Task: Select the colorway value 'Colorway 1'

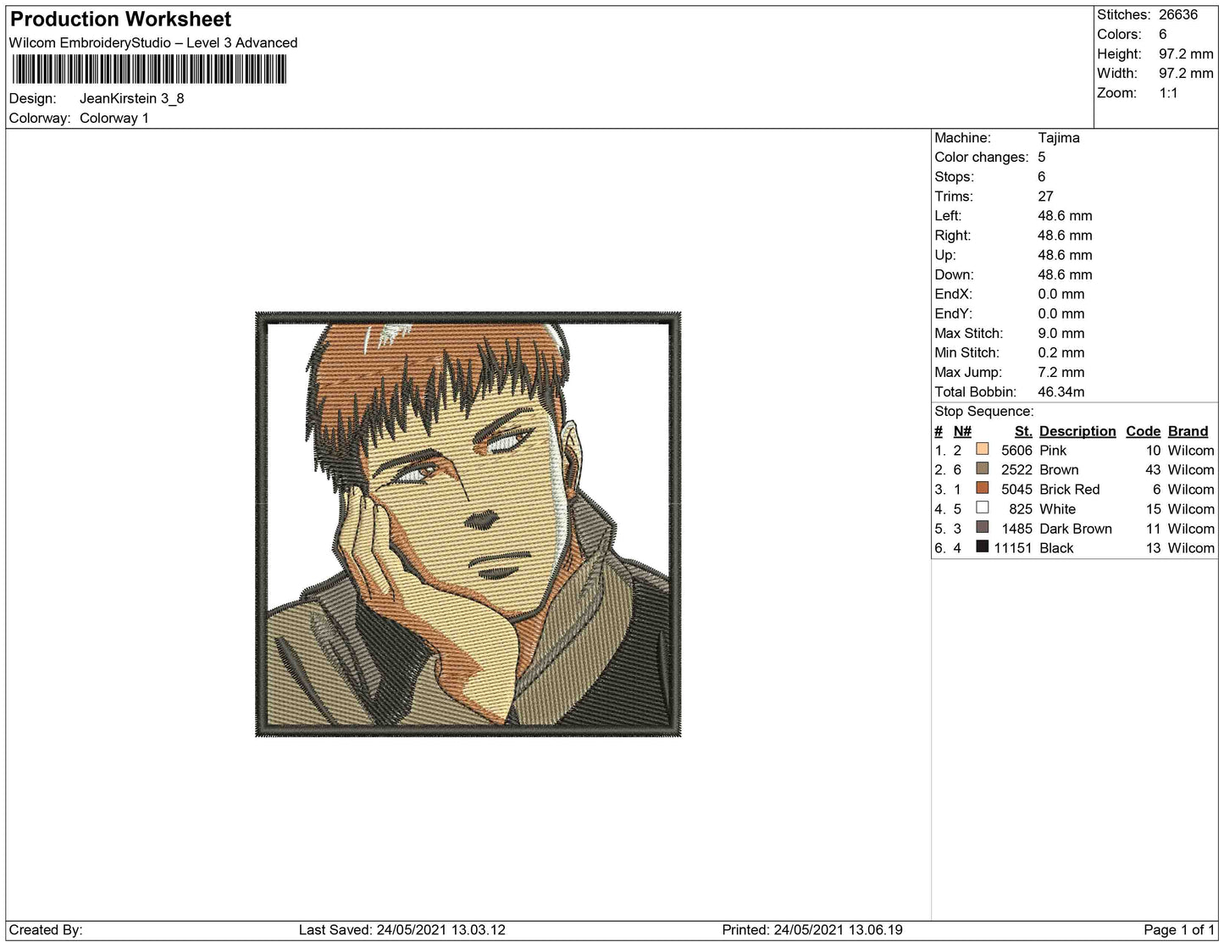Action: pos(114,118)
